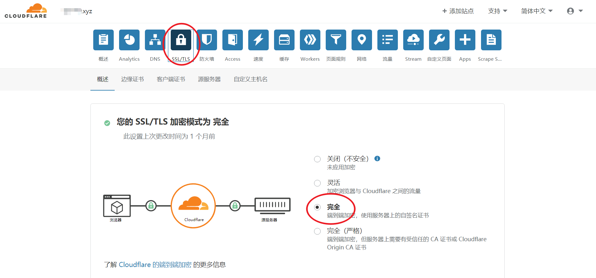The height and width of the screenshot is (278, 596).
Task: Click 此设置上次更改时间为 1 个月前 text
Action: [169, 136]
